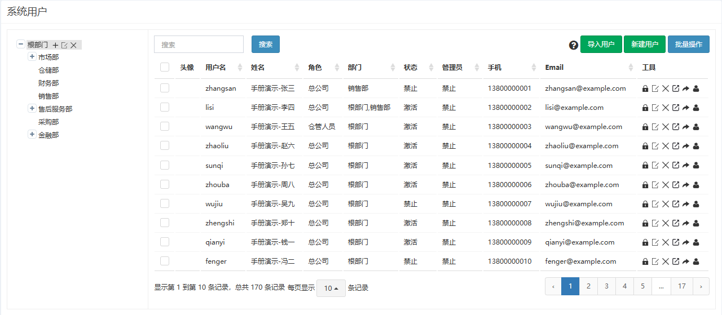This screenshot has width=722, height=315.
Task: Click the plus icon beside 根部门 to add department
Action: 55,45
